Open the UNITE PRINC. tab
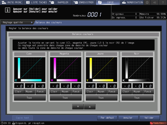The width and height of the screenshot is (167, 125). [12, 2]
